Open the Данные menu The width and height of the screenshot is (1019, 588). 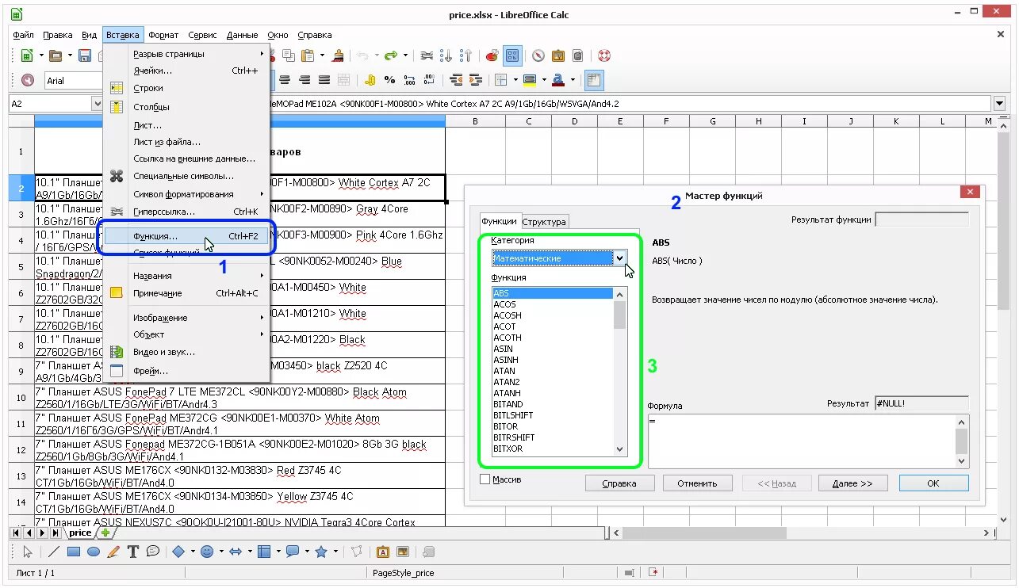pos(242,35)
